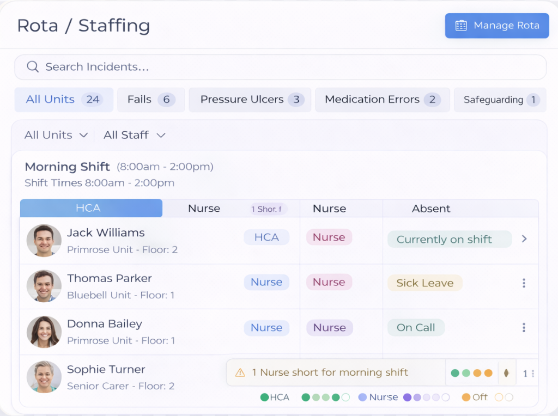
Task: Open Thomas Parker avatar
Action: pos(44,286)
